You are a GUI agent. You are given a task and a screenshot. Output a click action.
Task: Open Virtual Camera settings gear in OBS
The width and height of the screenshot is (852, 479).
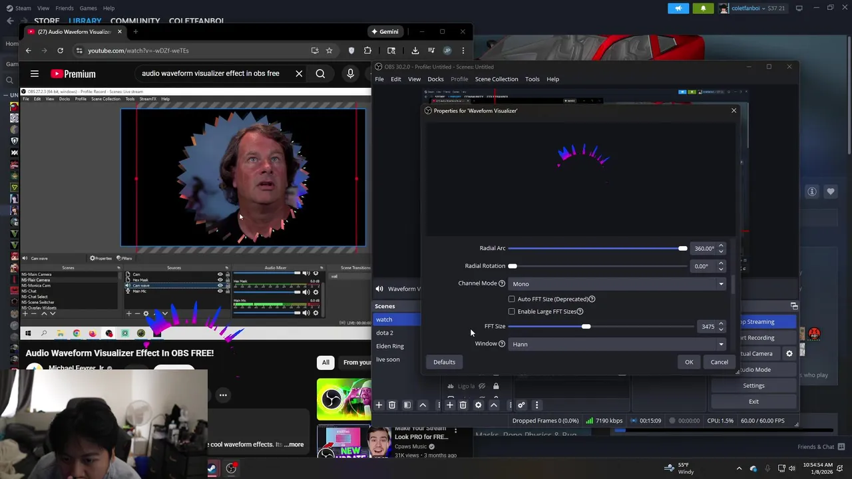tap(789, 354)
